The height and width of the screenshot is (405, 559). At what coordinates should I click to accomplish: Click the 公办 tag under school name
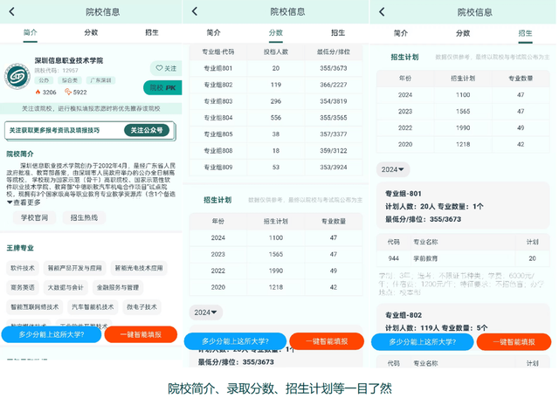(x=44, y=80)
